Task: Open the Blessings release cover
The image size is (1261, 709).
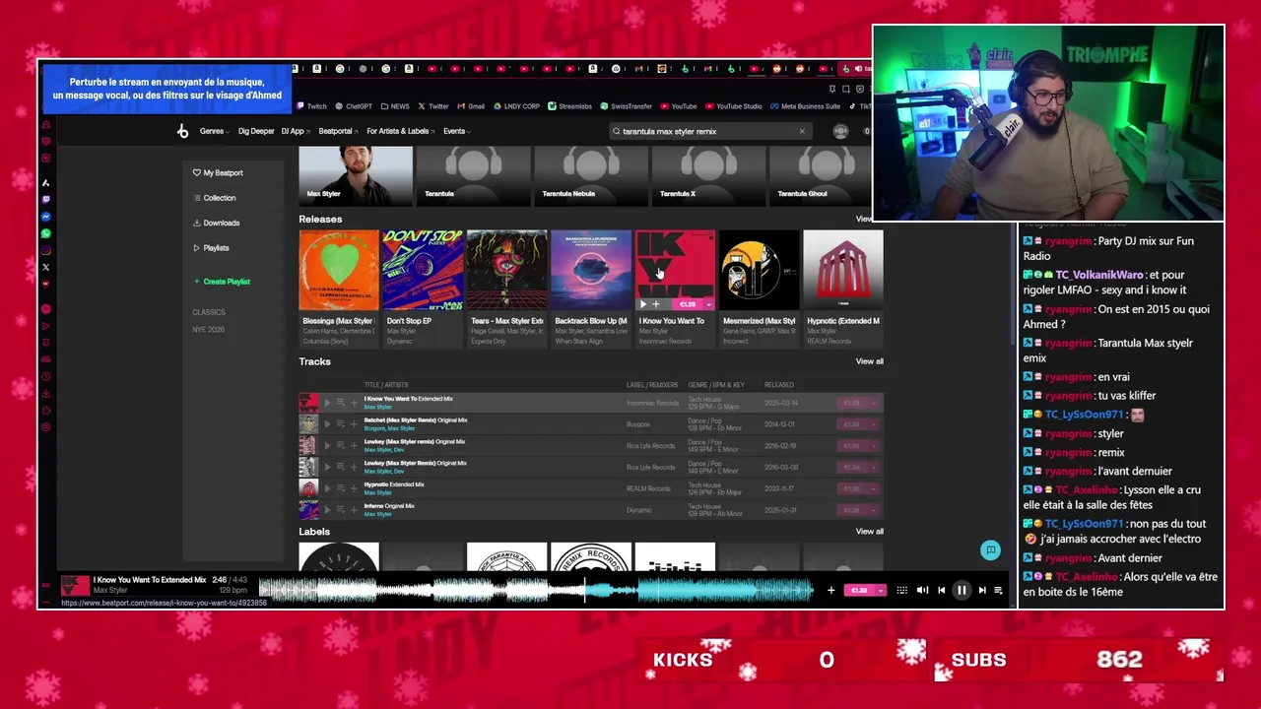Action: 339,271
